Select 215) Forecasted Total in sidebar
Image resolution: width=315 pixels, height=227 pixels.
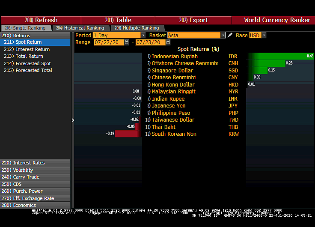click(x=28, y=70)
